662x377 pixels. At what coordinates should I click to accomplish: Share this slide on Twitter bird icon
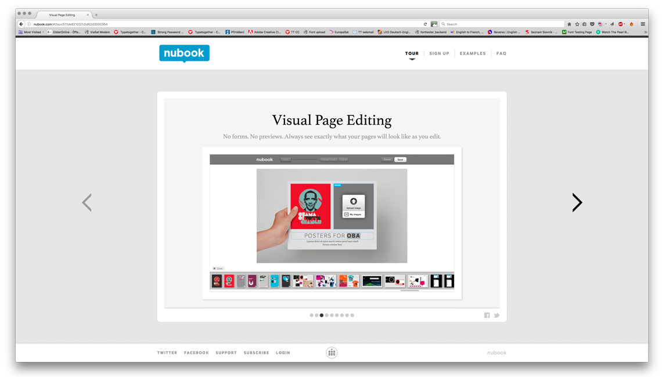tap(496, 315)
